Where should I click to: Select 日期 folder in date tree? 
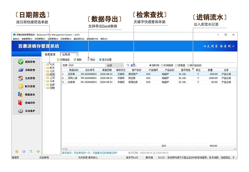click(50, 88)
